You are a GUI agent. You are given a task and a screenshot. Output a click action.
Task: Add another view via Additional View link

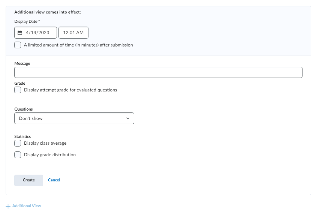click(27, 206)
